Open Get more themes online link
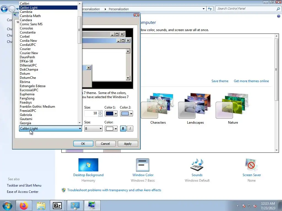The height and width of the screenshot is (211, 282). click(251, 81)
